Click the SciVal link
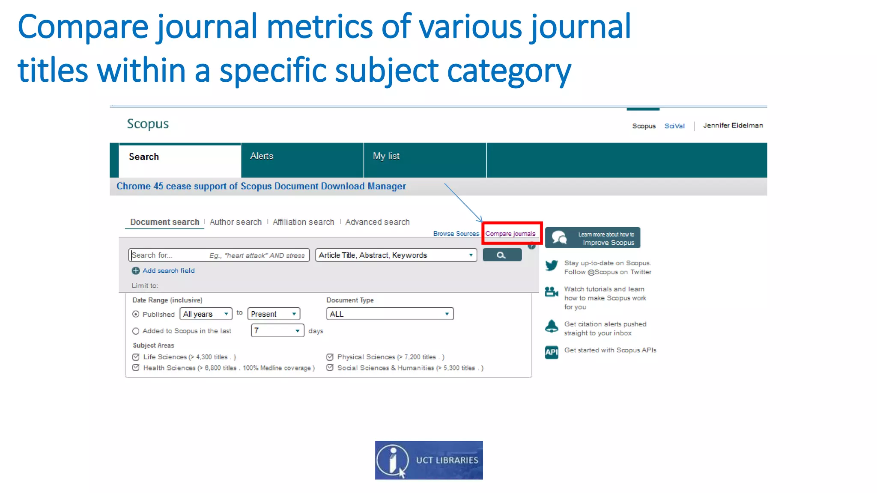This screenshot has height=493, width=877. 674,126
